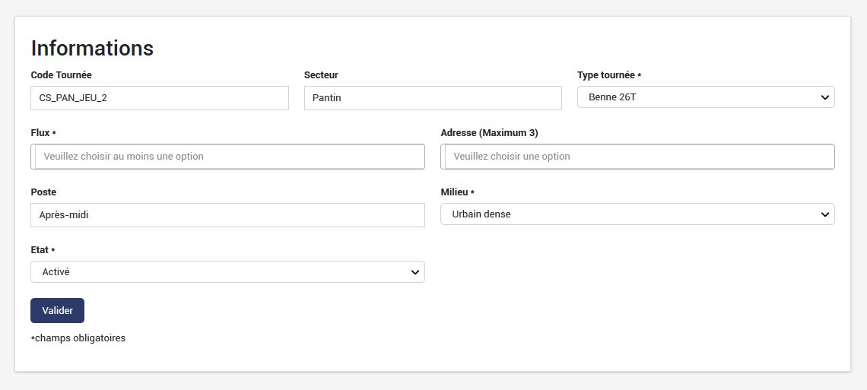Click the chevron arrow beside Benne 26T
This screenshot has height=390, width=867.
pyautogui.click(x=825, y=98)
